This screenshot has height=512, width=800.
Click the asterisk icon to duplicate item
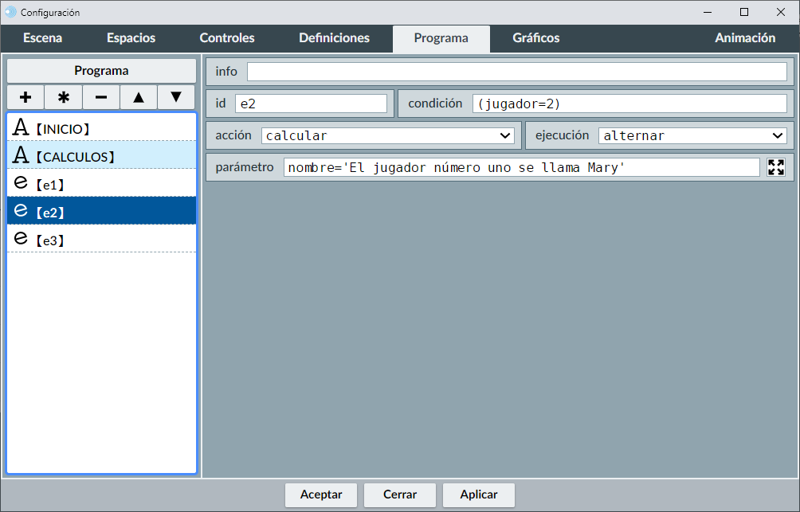pyautogui.click(x=64, y=97)
